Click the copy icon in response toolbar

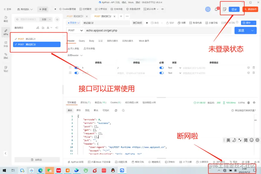[x=116, y=110]
